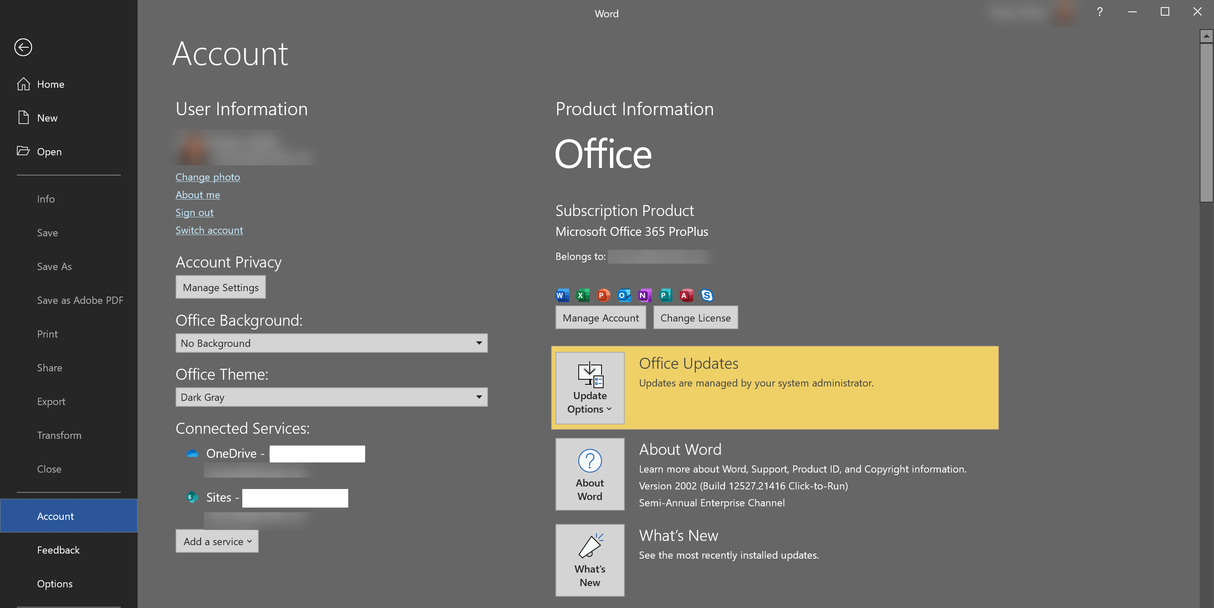Open the Office Background dropdown
This screenshot has height=608, width=1214.
[331, 343]
